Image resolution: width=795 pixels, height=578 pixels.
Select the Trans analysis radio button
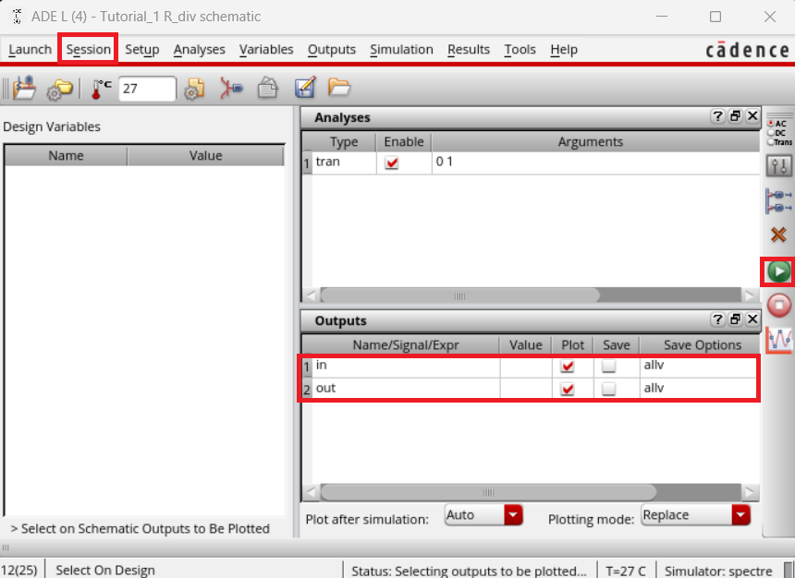771,142
